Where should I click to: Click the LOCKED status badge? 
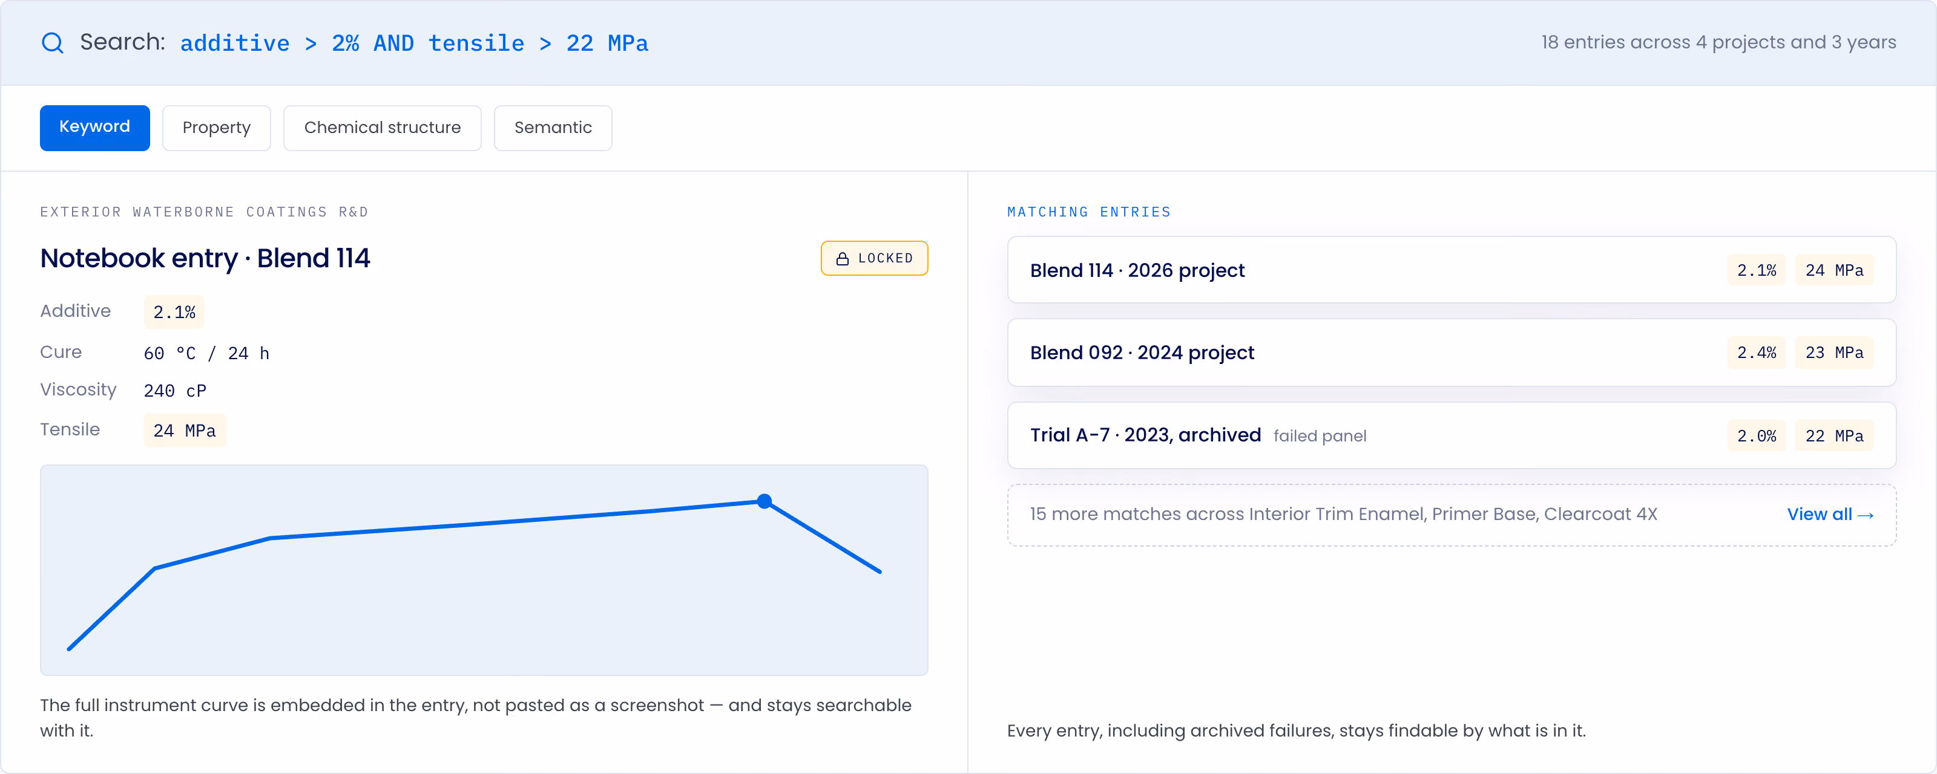(x=873, y=258)
